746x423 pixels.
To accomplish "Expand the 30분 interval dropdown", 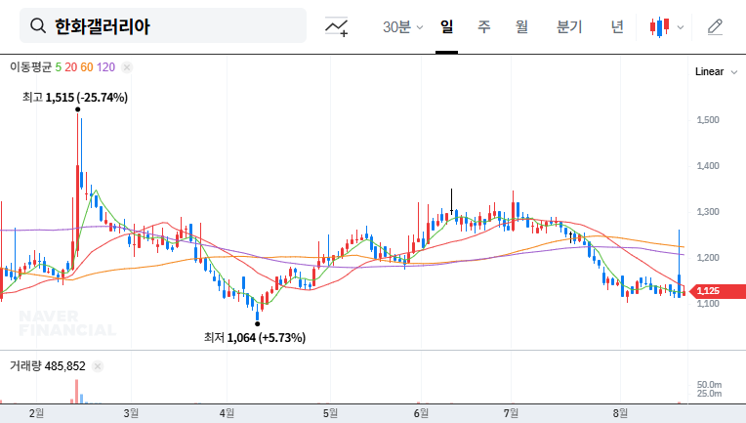I will tap(402, 26).
